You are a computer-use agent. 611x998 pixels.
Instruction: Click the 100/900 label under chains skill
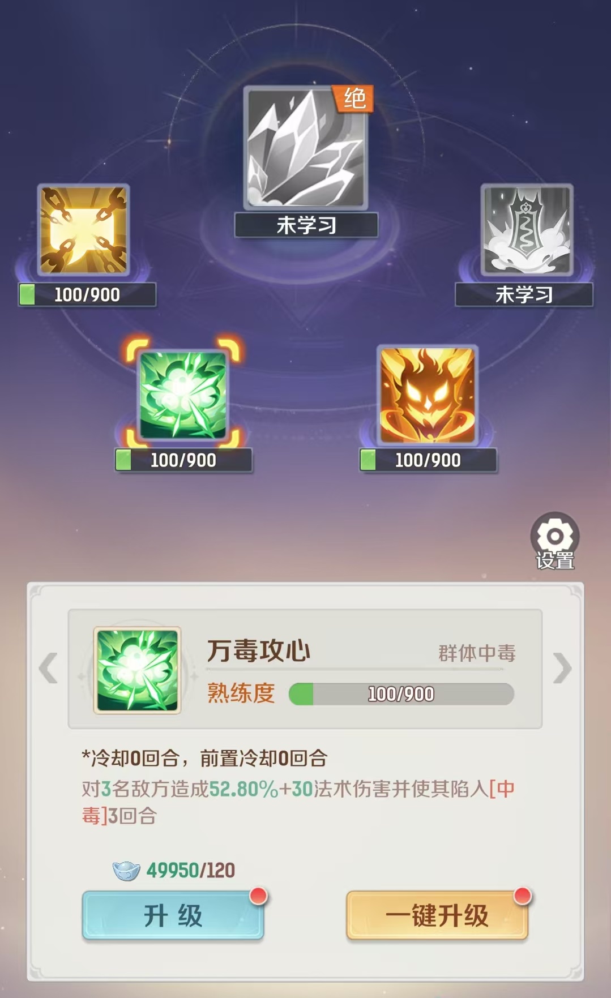coord(87,294)
